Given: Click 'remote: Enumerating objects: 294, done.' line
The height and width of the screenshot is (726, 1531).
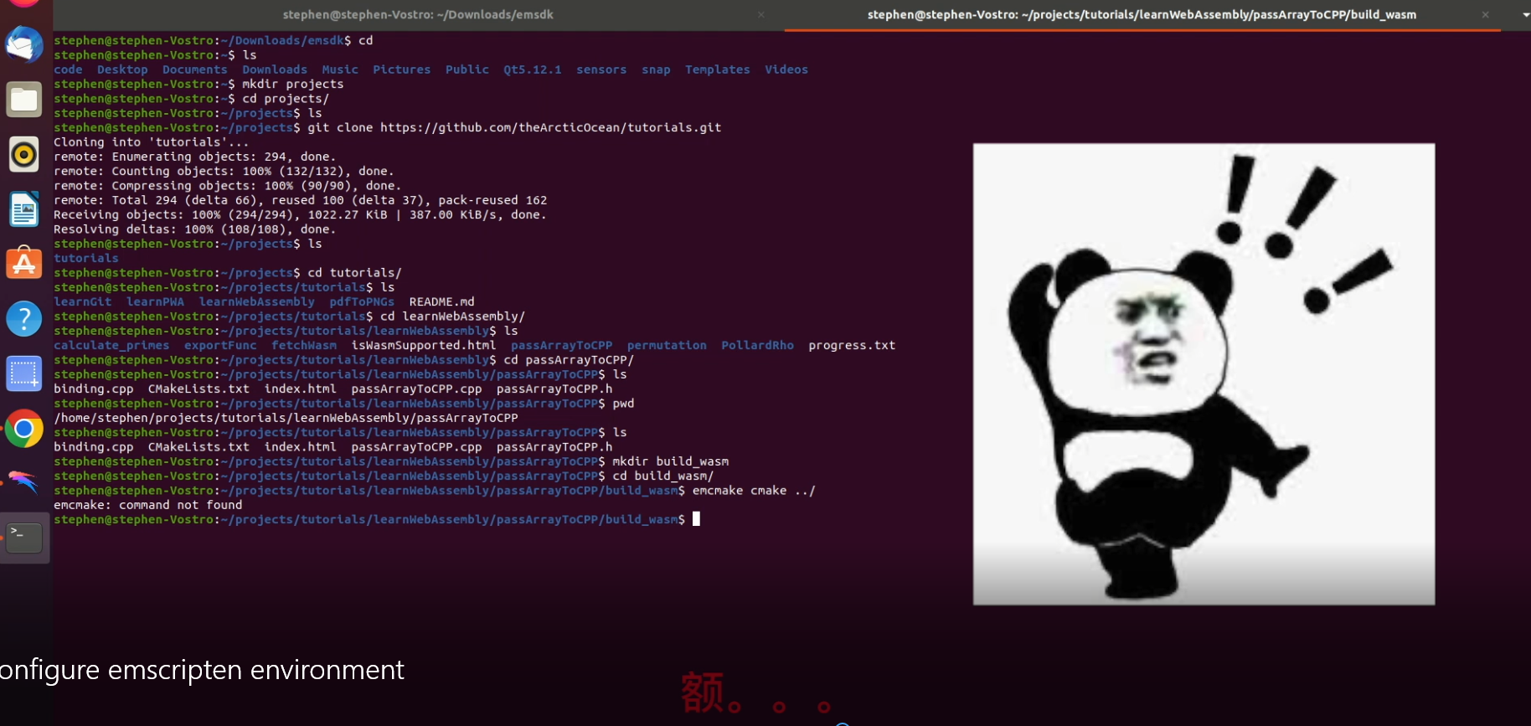Looking at the screenshot, I should click(x=194, y=157).
